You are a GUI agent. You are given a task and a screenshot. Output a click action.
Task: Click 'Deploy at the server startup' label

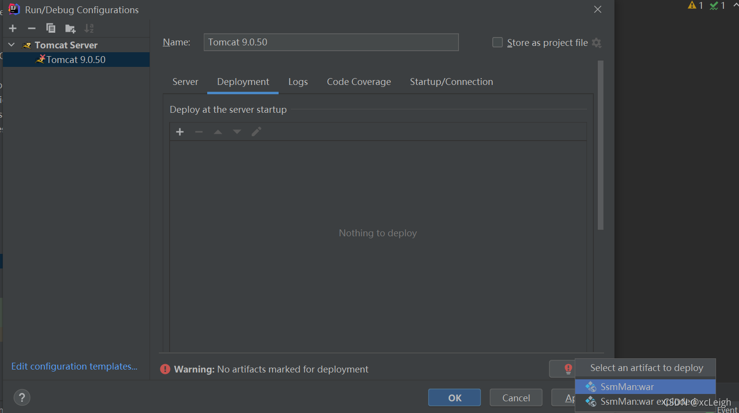click(228, 110)
